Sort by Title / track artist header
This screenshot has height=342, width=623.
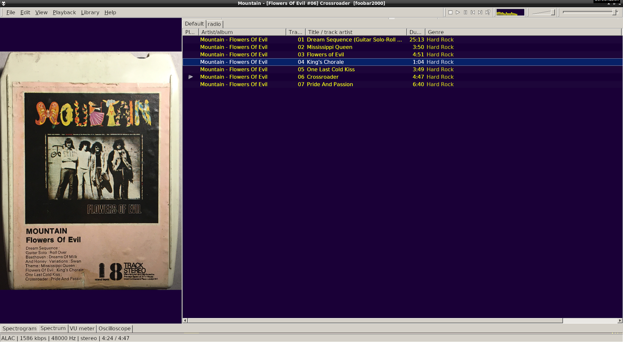click(x=356, y=32)
